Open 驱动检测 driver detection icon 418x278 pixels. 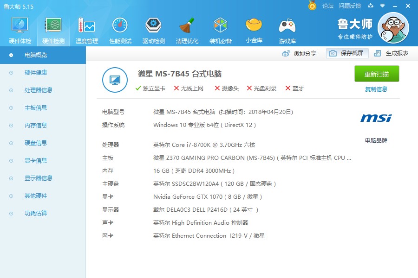tap(154, 25)
